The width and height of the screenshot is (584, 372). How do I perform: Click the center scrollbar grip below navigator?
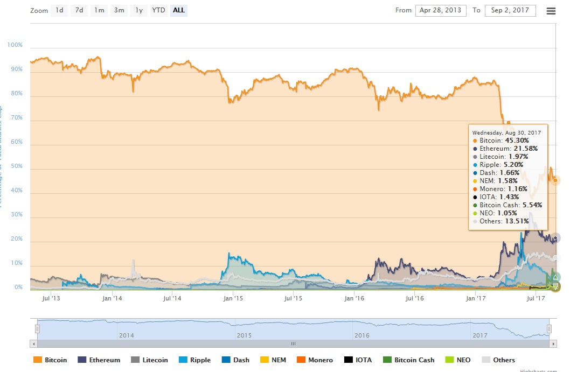point(294,343)
